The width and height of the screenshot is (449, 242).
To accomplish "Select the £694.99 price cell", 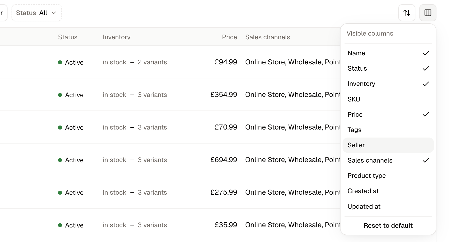I will pos(224,160).
